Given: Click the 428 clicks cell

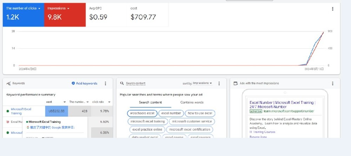Looking at the screenshot, I should (80, 111).
